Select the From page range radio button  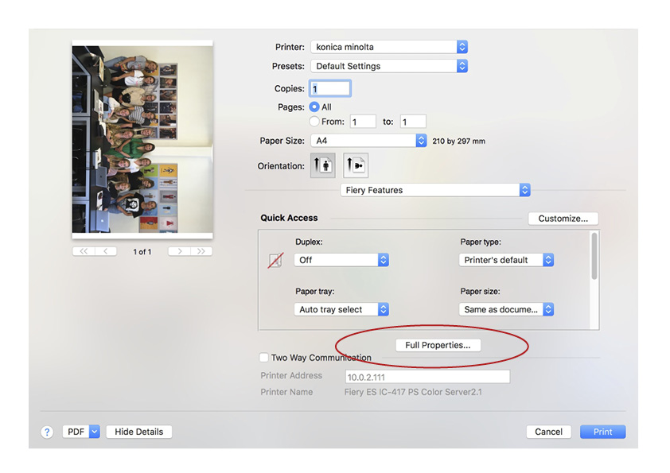[314, 122]
